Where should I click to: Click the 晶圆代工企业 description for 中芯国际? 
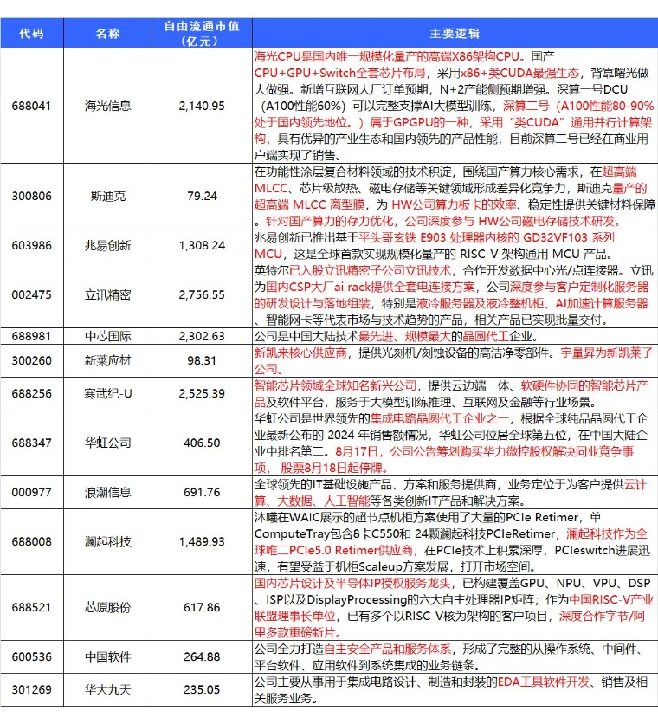click(x=455, y=336)
